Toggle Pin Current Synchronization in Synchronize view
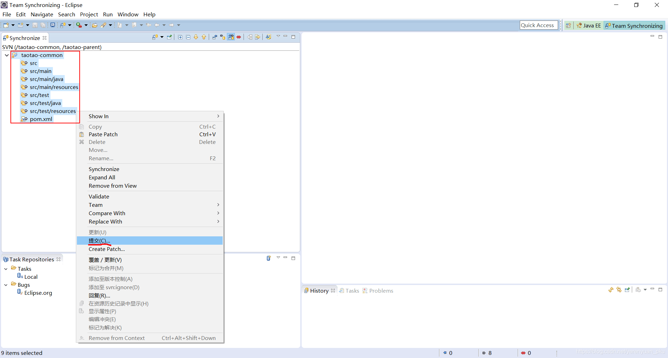The height and width of the screenshot is (358, 668). [169, 37]
